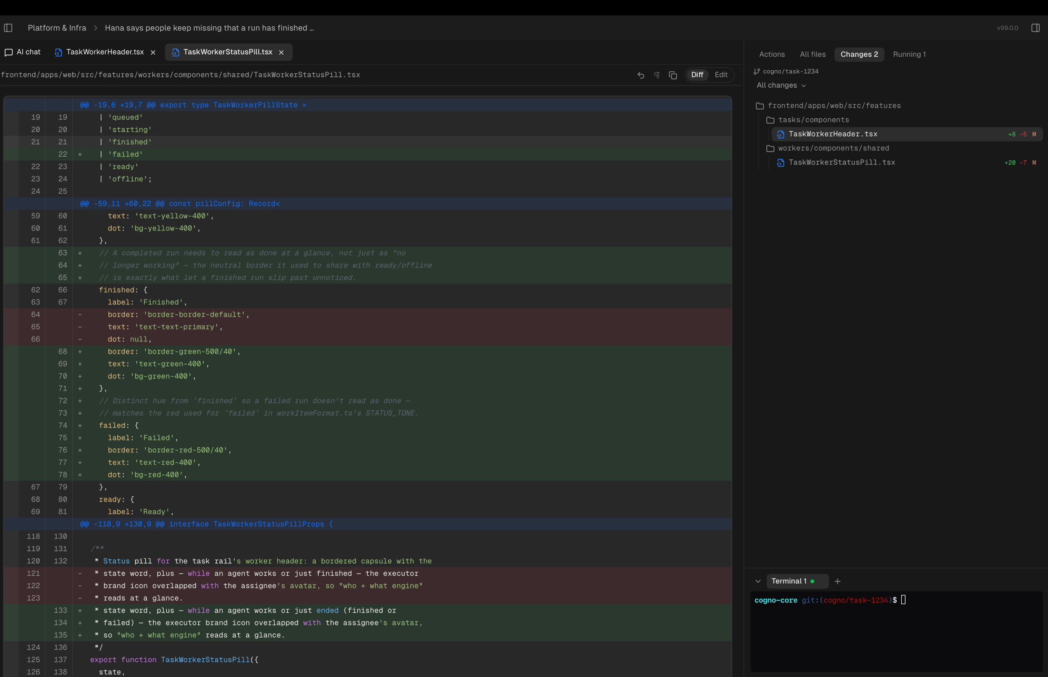
Task: Click added line "dot: 'bg-red-400',"
Action: (368, 475)
